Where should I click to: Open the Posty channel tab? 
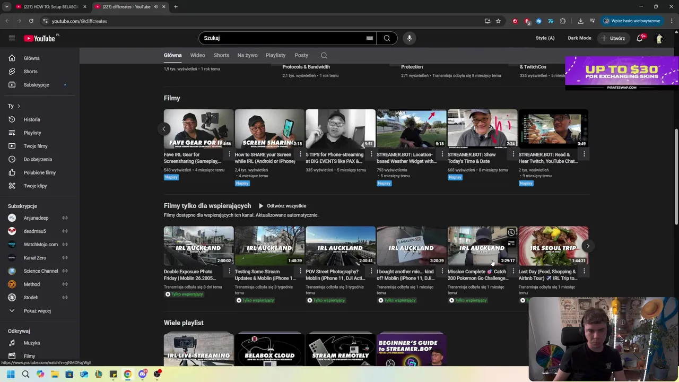[301, 55]
